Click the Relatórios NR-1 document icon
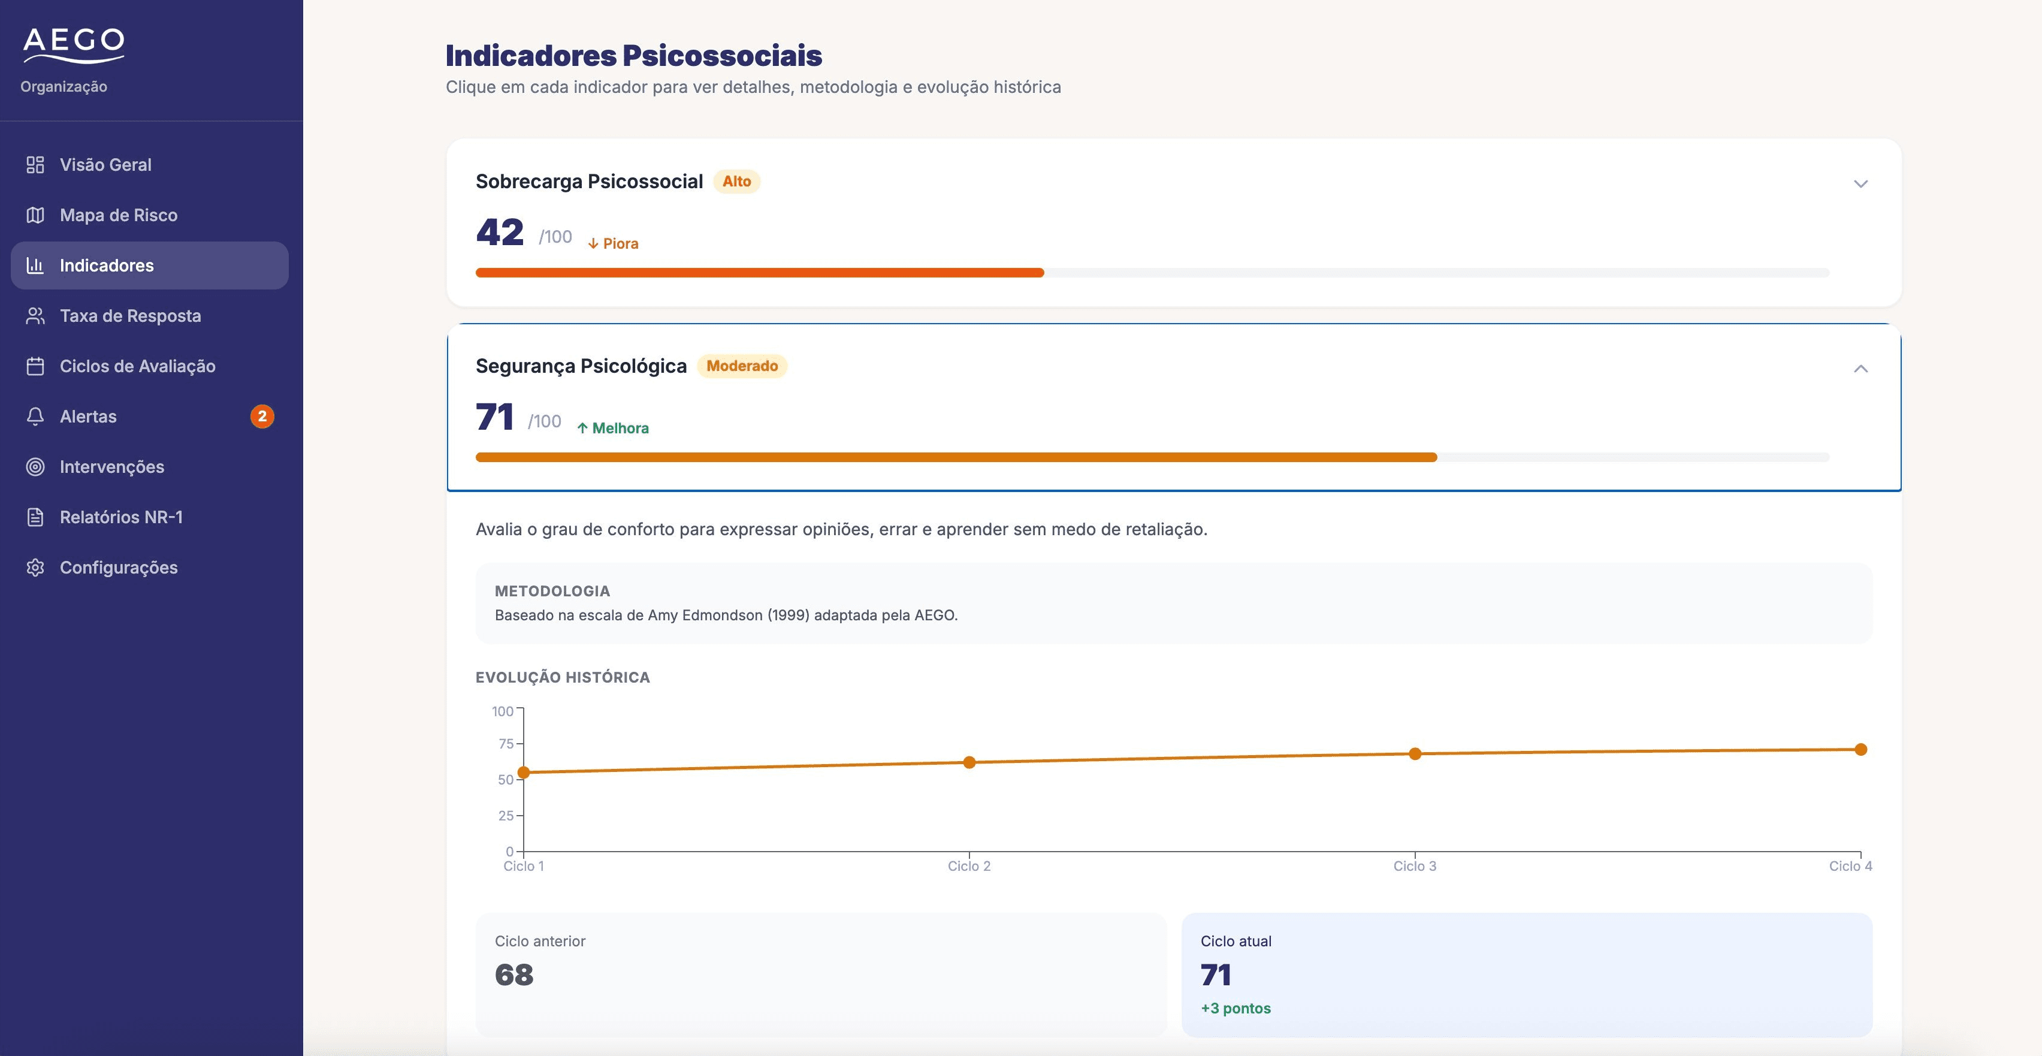The image size is (2042, 1056). (35, 517)
